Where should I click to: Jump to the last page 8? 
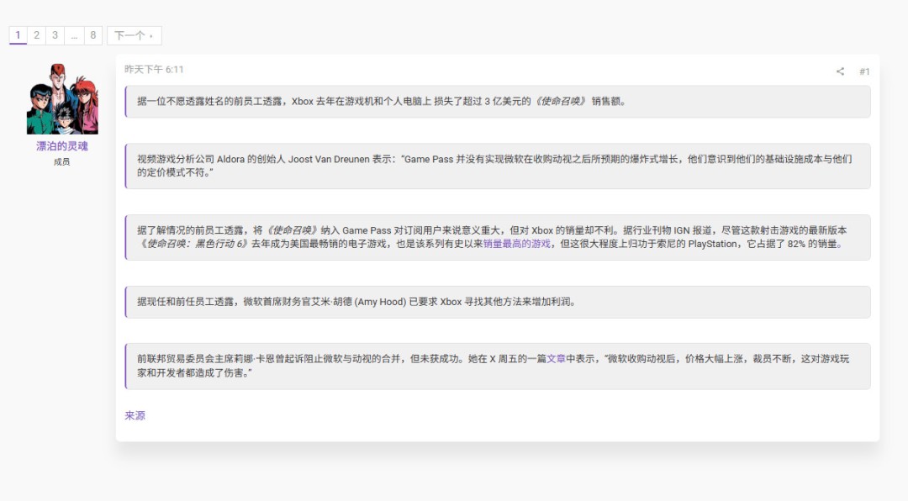point(92,35)
